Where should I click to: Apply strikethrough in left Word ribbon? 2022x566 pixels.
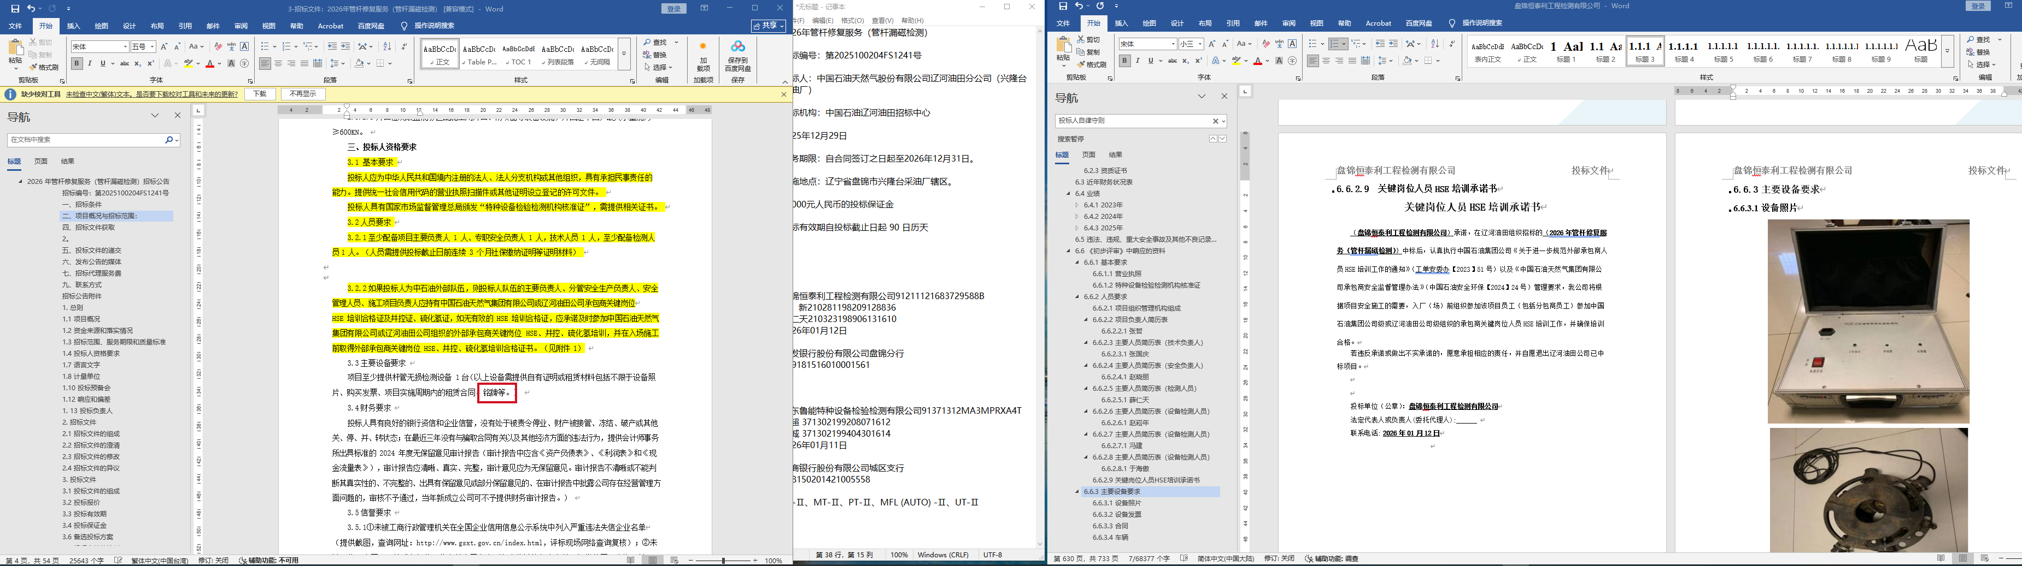tap(124, 63)
